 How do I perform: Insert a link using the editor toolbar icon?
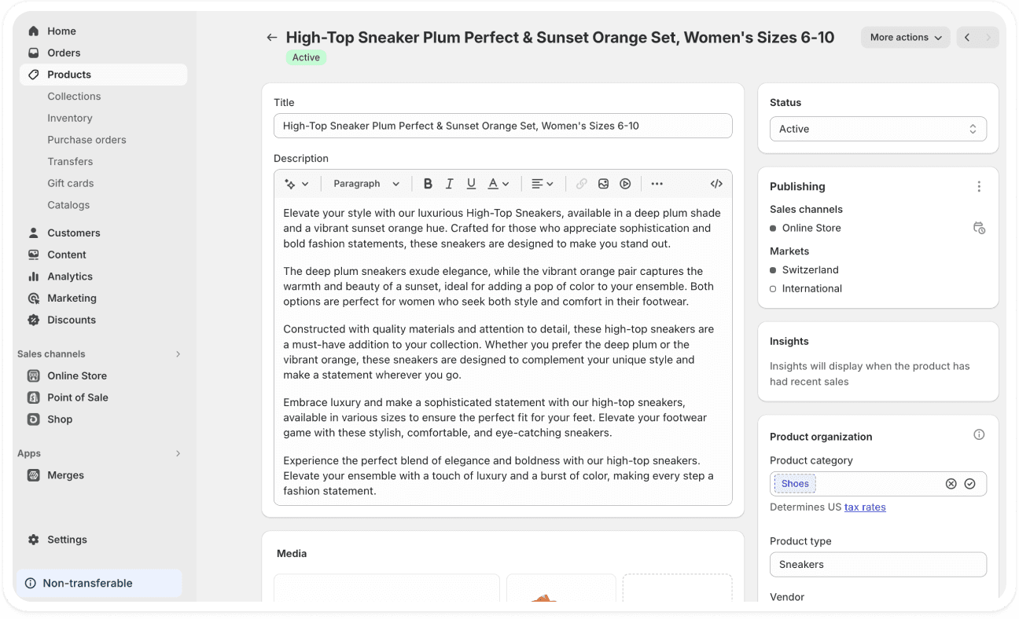(581, 183)
